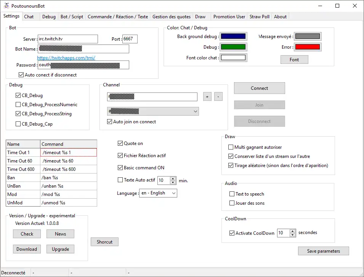Open News button
This screenshot has height=277, width=364.
(x=60, y=234)
